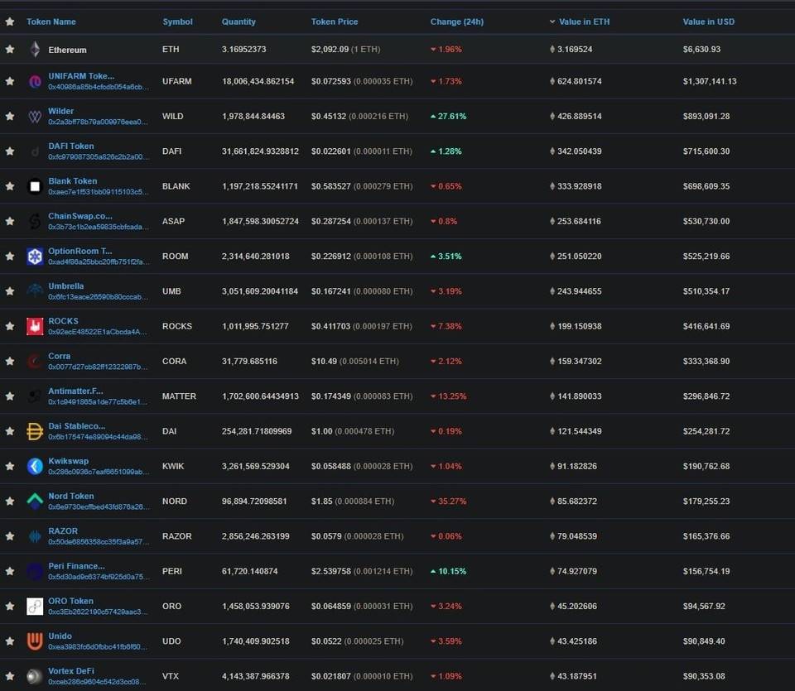
Task: Click the Symbol column header
Action: pyautogui.click(x=177, y=22)
